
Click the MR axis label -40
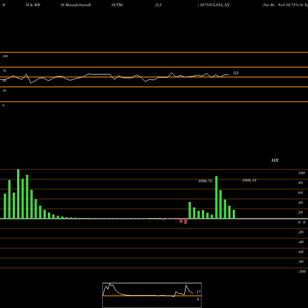tap(301, 242)
